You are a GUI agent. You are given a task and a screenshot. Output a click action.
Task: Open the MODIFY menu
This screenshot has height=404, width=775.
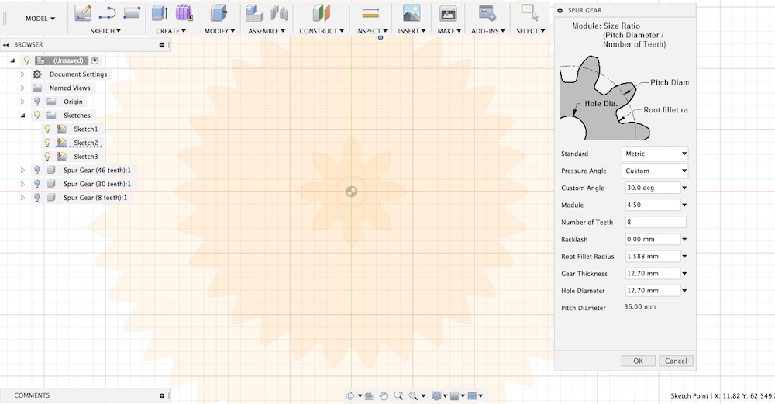220,31
